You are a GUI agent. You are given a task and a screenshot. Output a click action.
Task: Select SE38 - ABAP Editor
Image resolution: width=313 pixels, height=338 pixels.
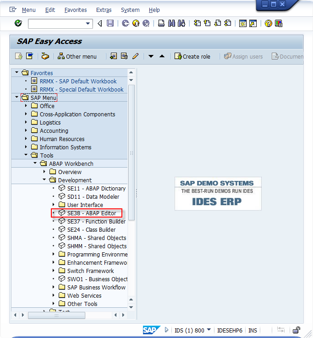pos(92,213)
